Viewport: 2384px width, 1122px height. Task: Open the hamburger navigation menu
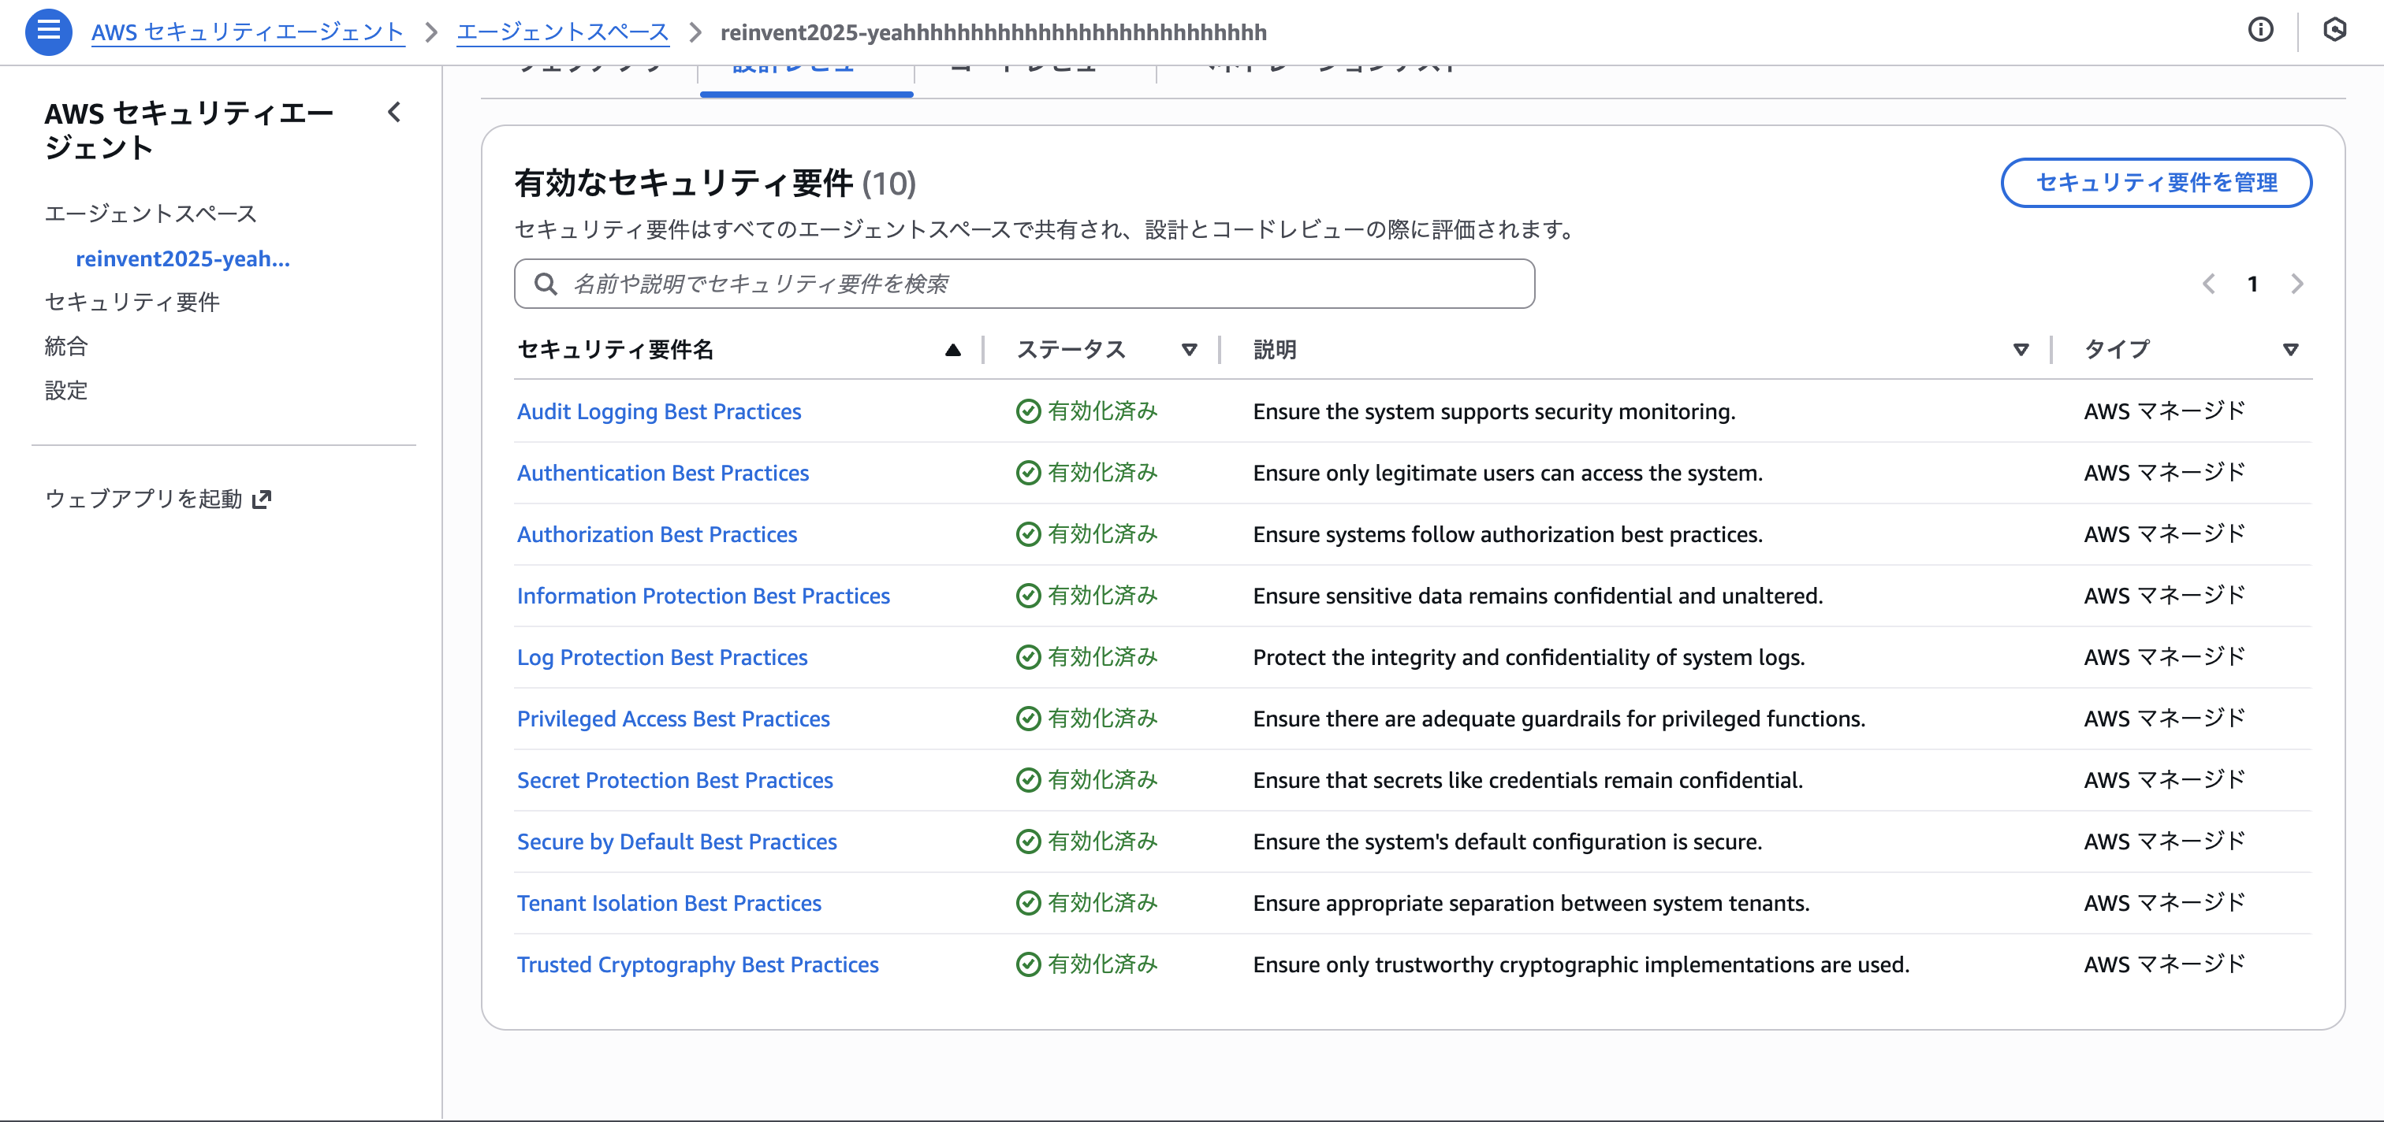(48, 32)
